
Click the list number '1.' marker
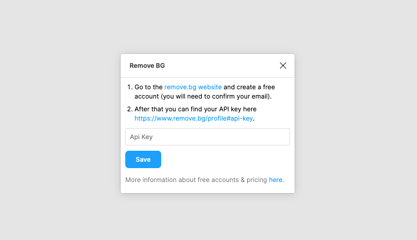click(130, 87)
